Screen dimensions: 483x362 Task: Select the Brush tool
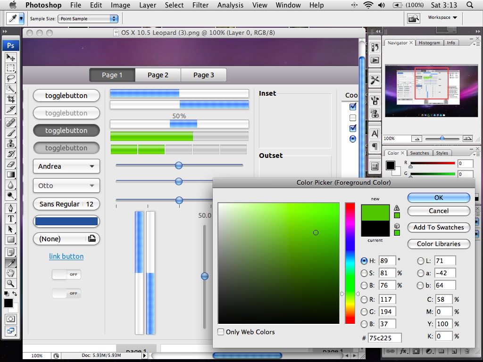click(x=11, y=133)
